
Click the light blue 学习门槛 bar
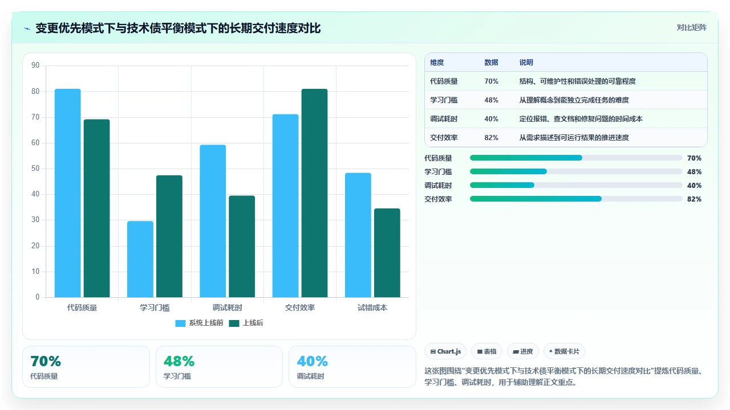(140, 259)
